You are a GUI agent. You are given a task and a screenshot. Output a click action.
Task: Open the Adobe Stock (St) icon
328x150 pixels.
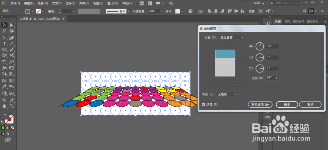(150, 3)
